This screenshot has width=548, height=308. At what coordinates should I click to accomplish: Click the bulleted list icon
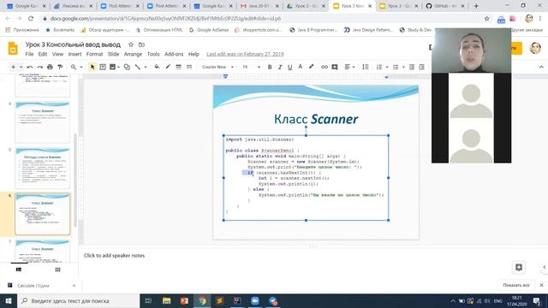tap(396, 67)
